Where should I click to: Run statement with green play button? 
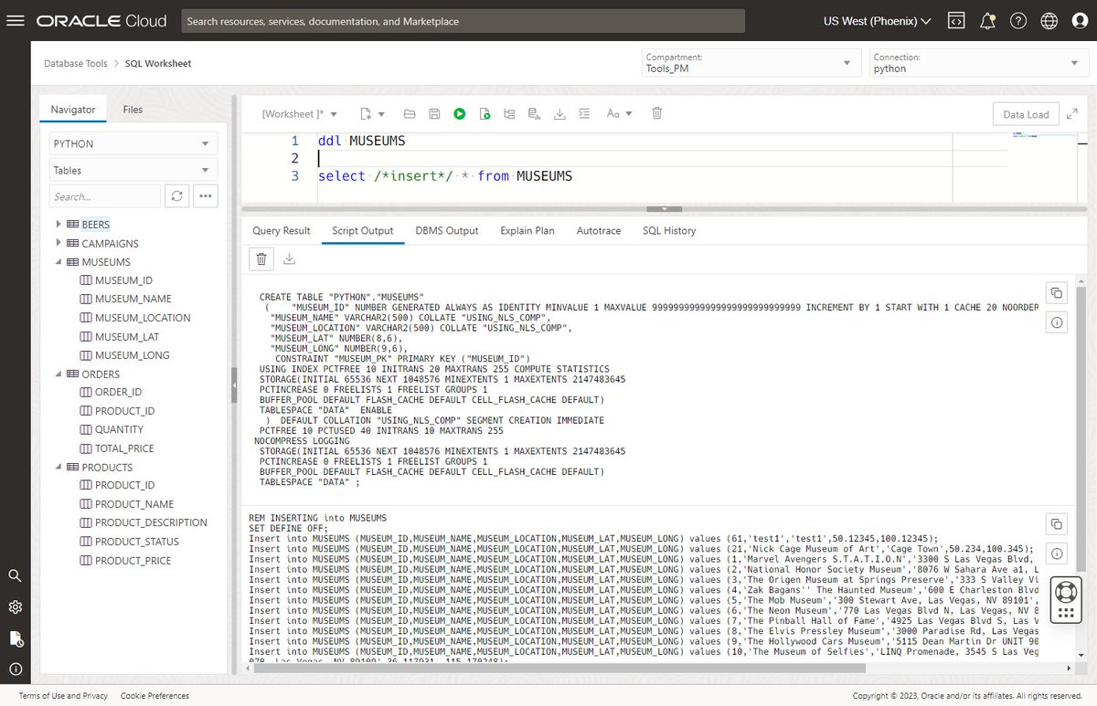460,114
